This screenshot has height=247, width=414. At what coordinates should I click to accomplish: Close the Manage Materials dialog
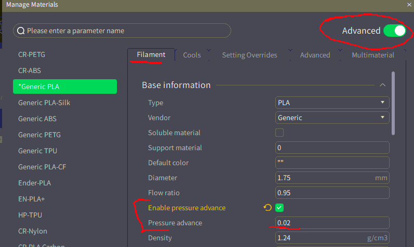[x=409, y=5]
